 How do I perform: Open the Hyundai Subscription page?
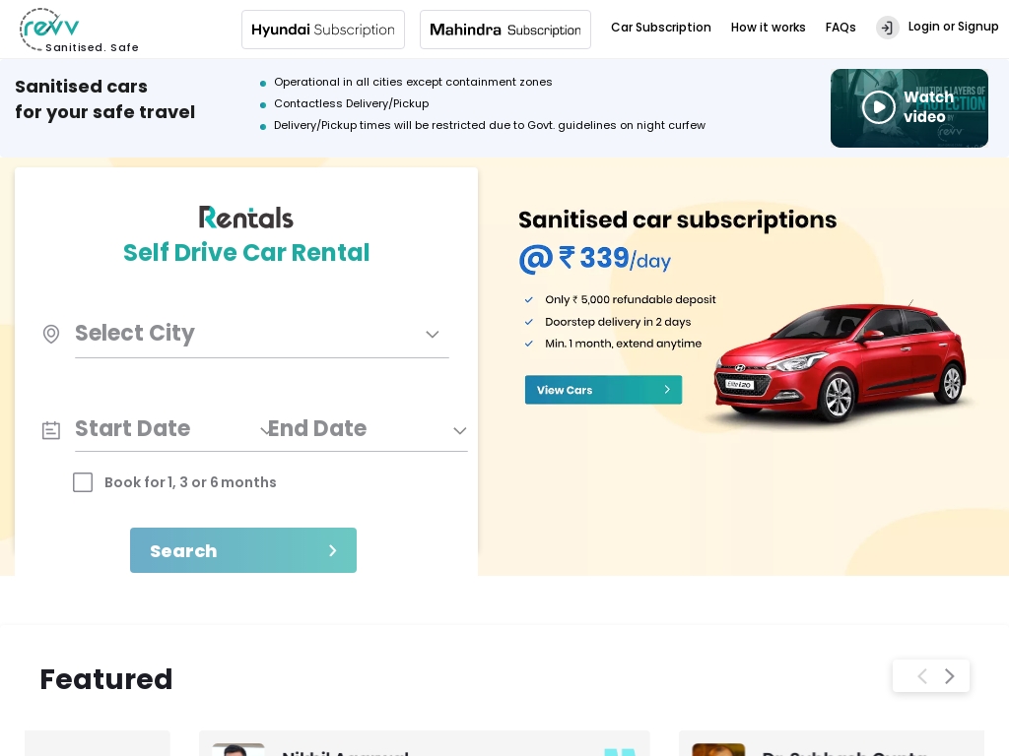point(323,30)
